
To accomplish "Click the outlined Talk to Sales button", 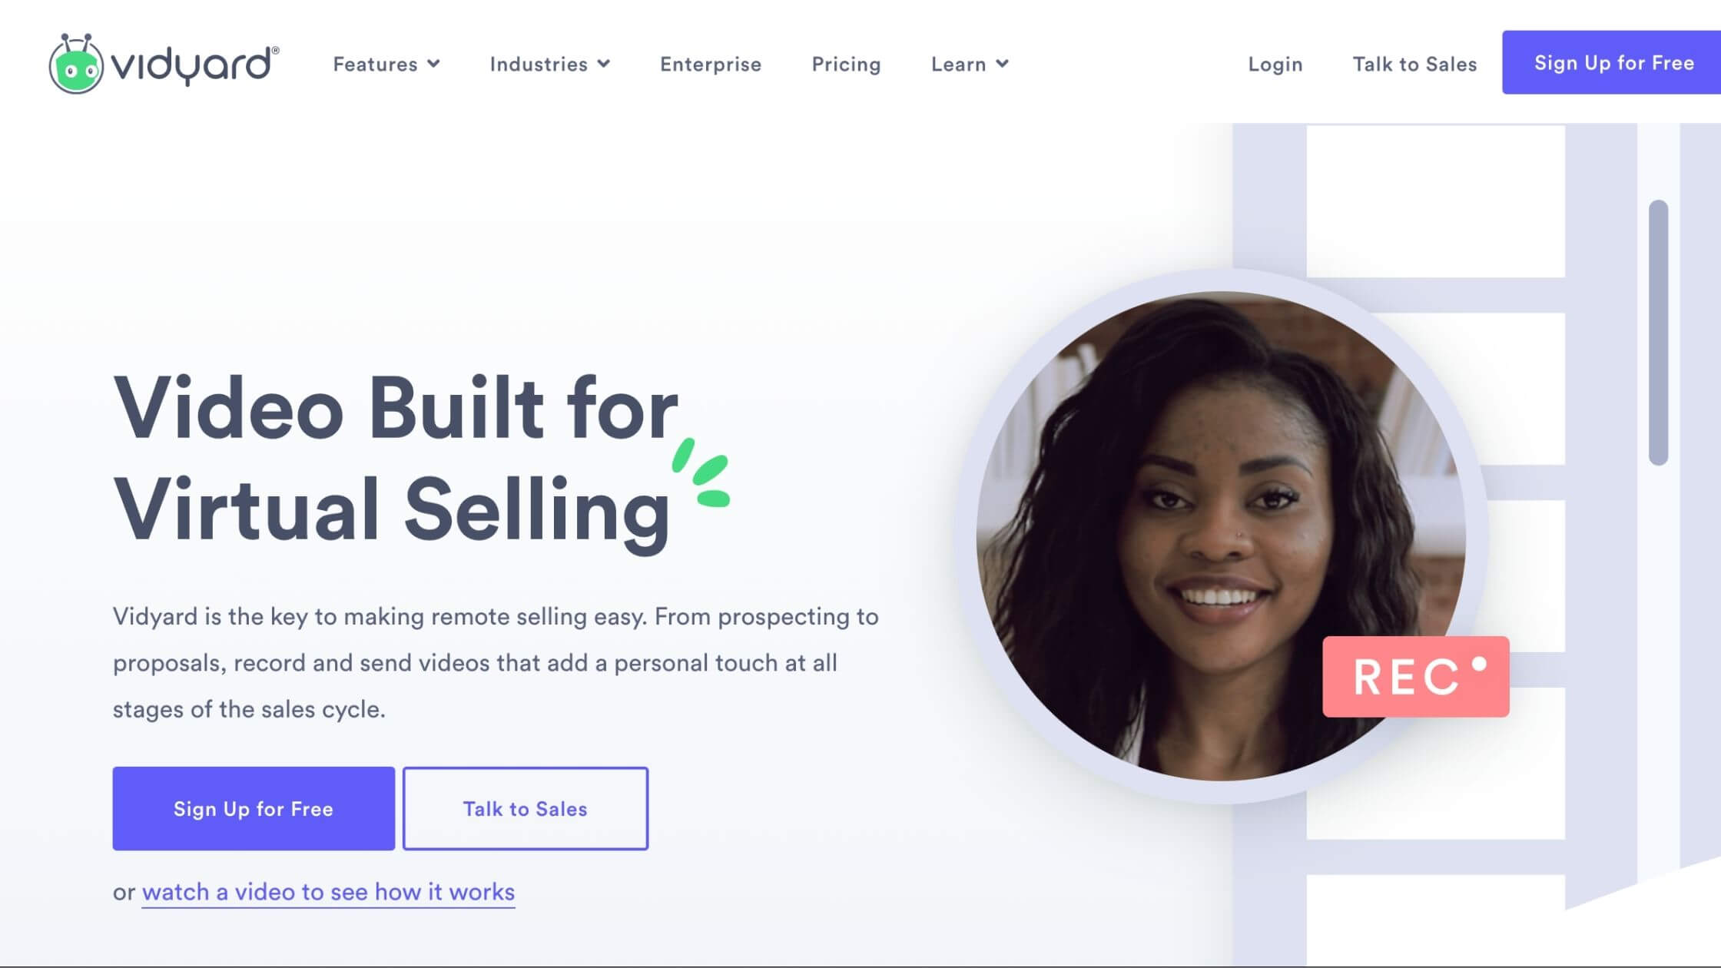I will [x=526, y=808].
